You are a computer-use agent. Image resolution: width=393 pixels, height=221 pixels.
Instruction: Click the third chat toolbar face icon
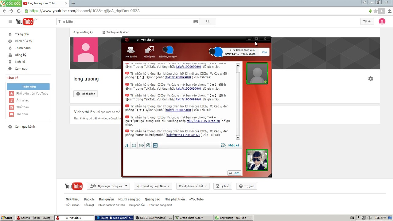click(x=141, y=145)
